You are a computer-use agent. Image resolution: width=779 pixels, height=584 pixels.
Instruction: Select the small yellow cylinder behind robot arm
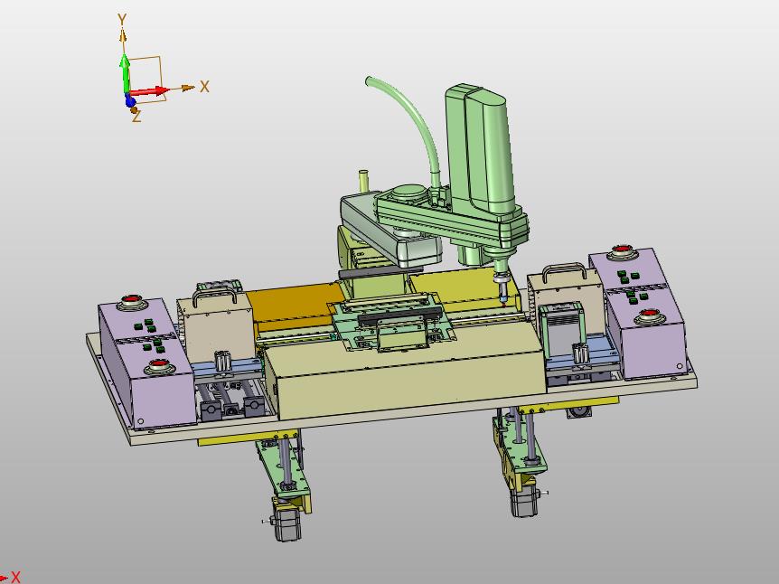pos(365,181)
